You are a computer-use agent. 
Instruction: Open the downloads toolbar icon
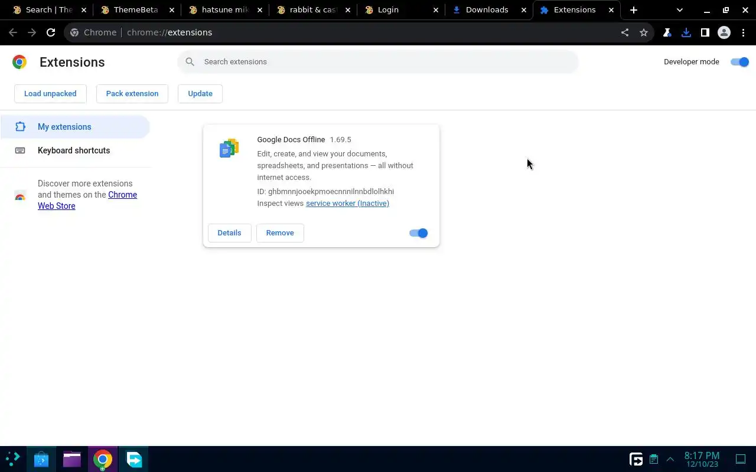[x=686, y=32]
